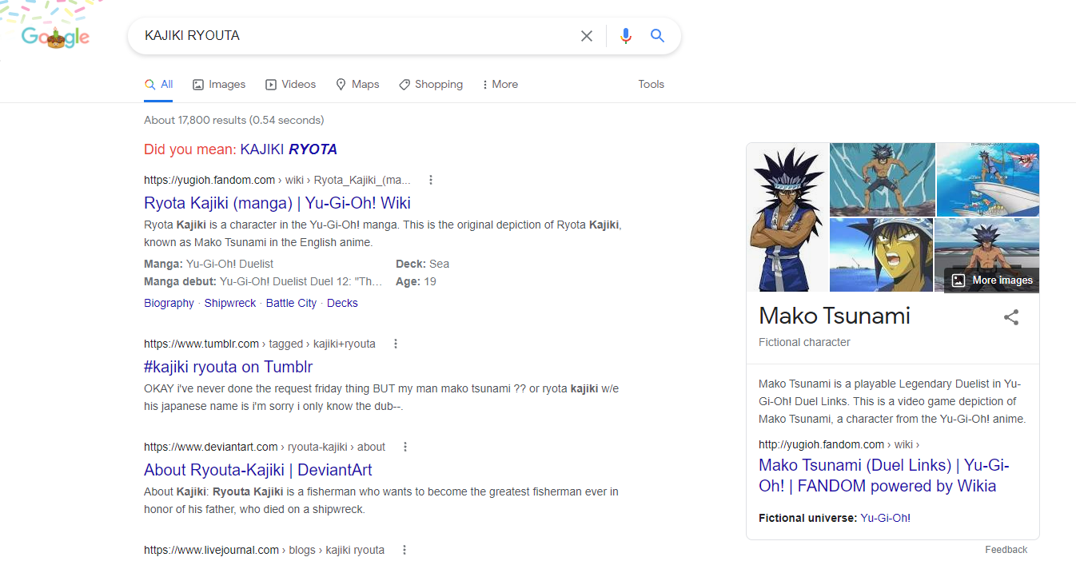Click thumbnail of character standing on rocks
The width and height of the screenshot is (1076, 561).
[x=883, y=180]
